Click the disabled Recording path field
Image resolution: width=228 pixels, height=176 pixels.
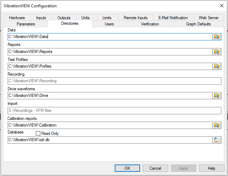tap(114, 81)
